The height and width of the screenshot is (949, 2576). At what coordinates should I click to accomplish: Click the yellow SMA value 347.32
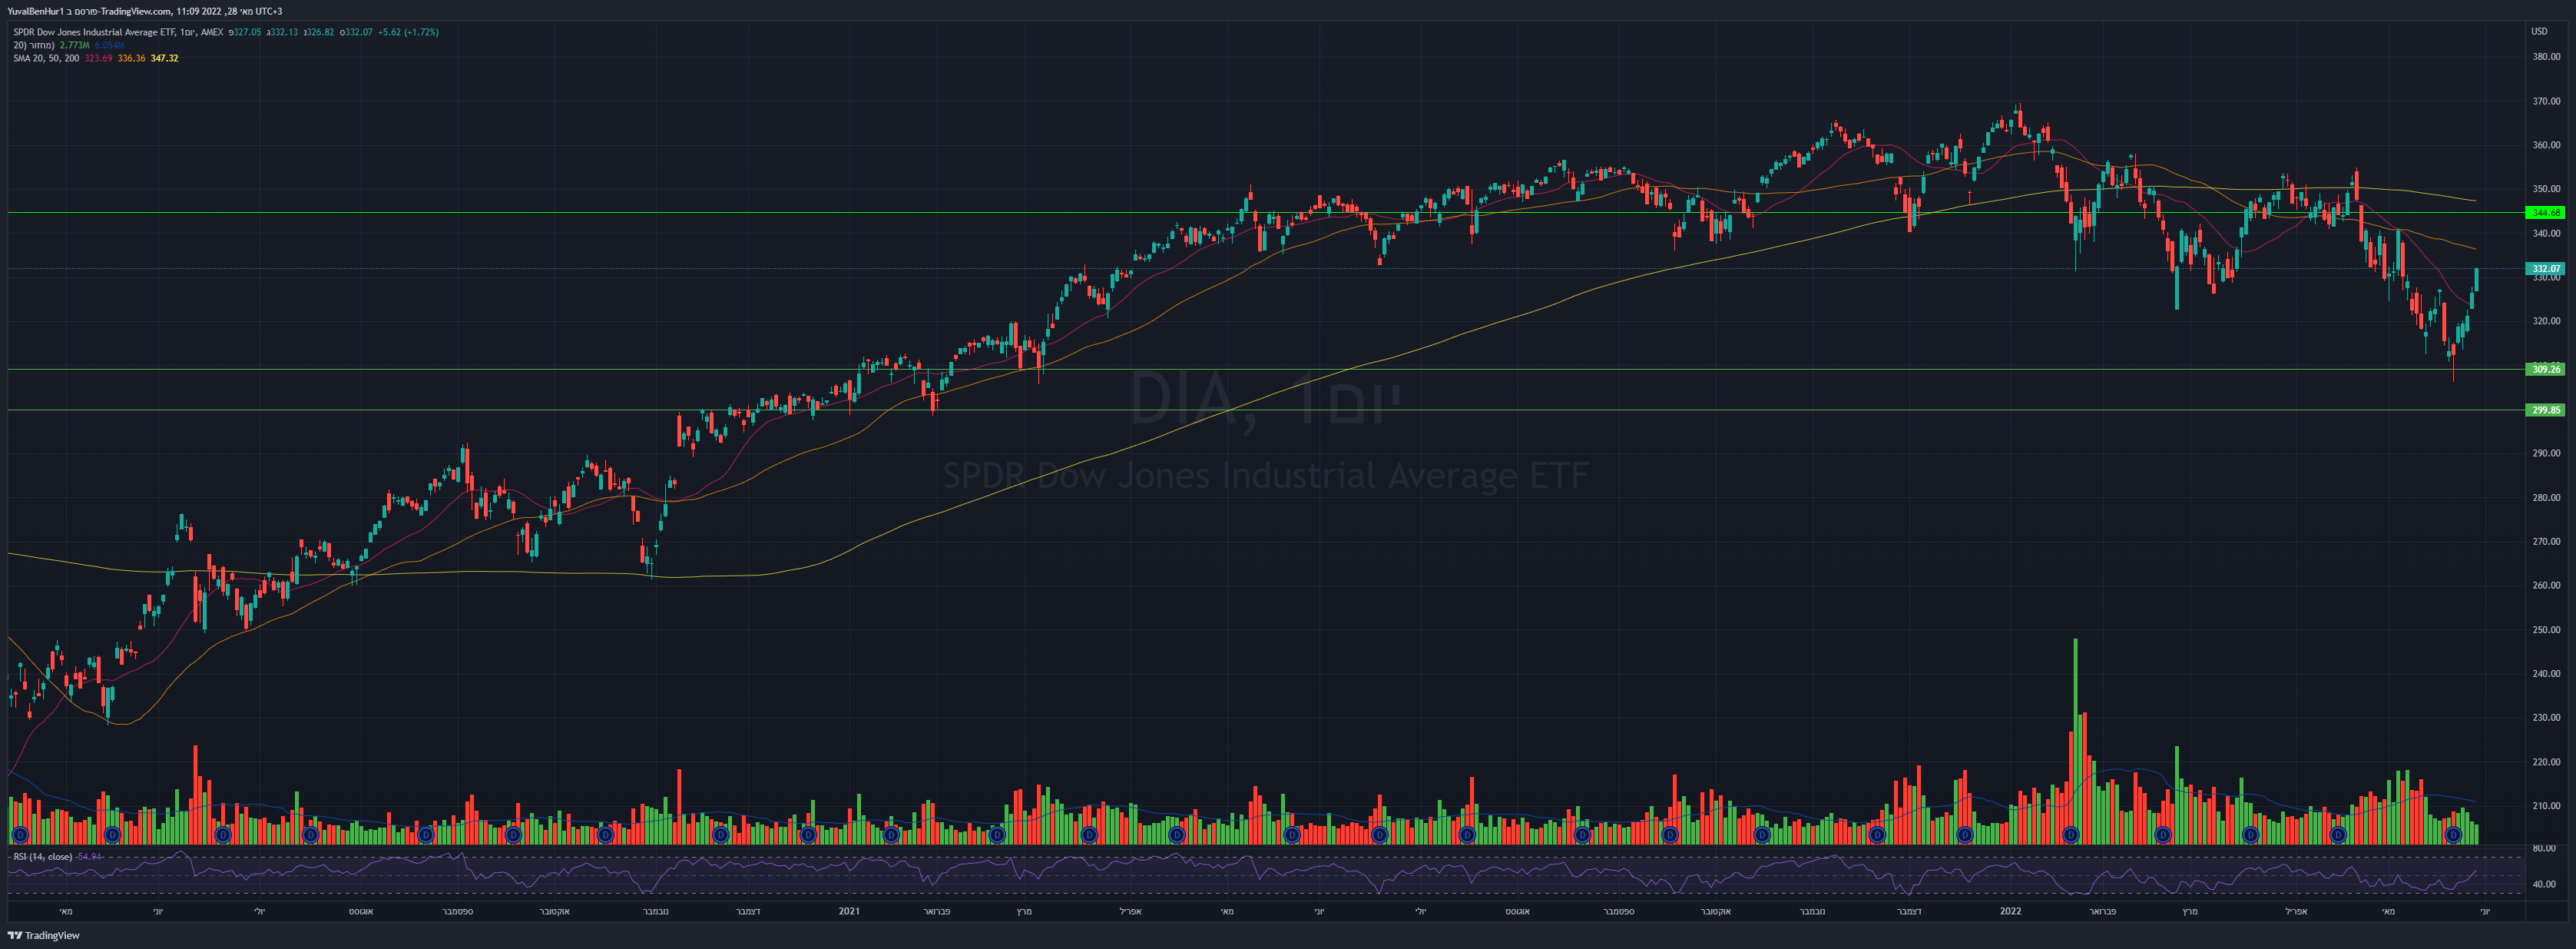click(x=164, y=58)
